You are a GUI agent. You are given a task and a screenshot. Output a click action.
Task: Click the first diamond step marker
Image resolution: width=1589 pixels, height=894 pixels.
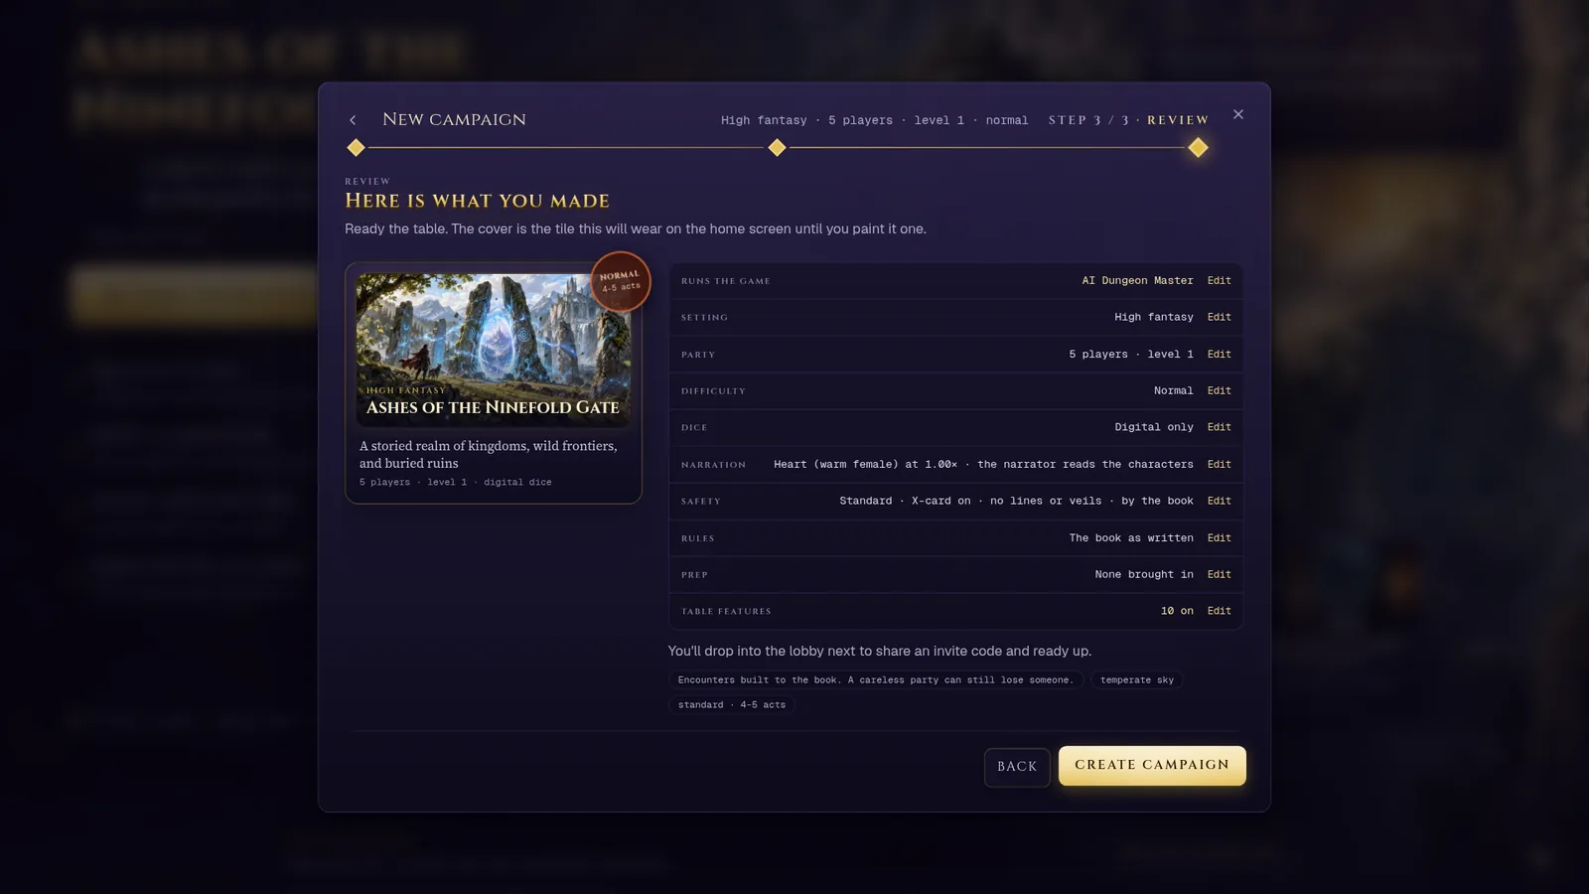click(x=356, y=148)
